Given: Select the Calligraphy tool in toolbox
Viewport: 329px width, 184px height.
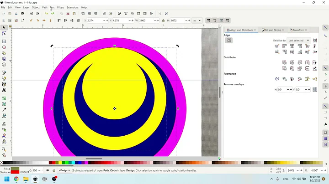Looking at the screenshot, I should 4,84.
